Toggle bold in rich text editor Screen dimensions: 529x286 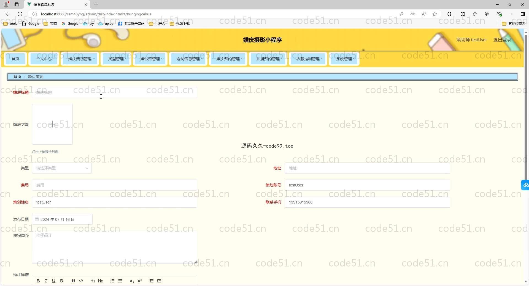(x=38, y=281)
